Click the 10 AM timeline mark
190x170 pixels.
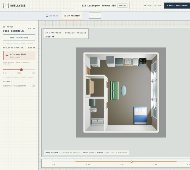coord(88,164)
